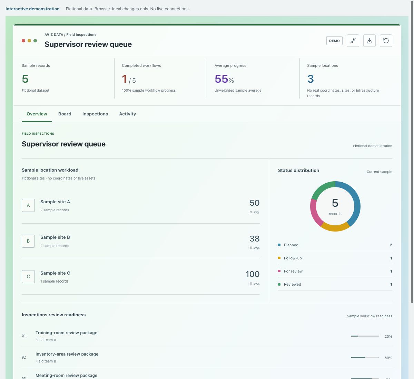Click the letter B site badge
This screenshot has width=414, height=379.
click(x=28, y=241)
